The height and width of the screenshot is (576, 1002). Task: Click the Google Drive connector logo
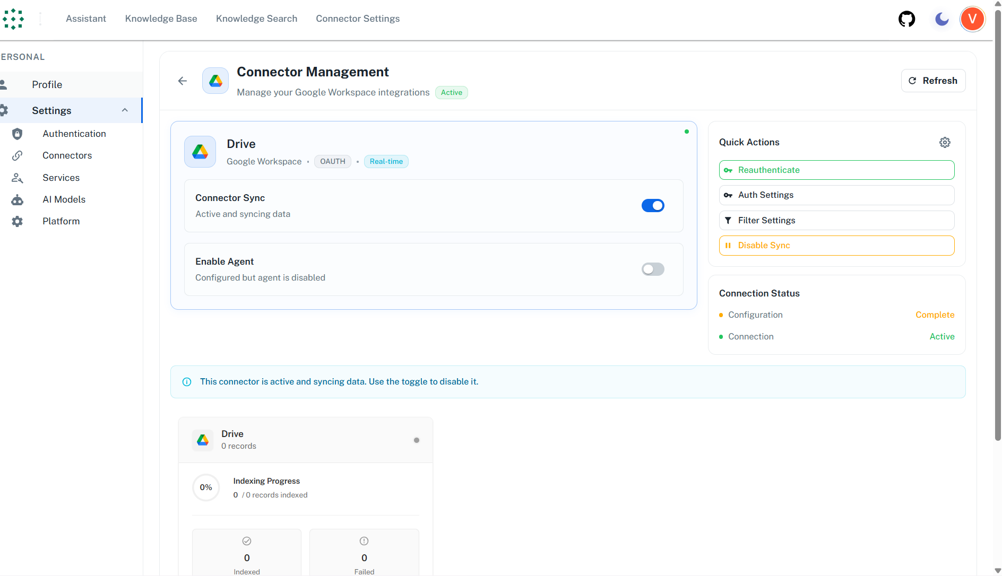200,151
